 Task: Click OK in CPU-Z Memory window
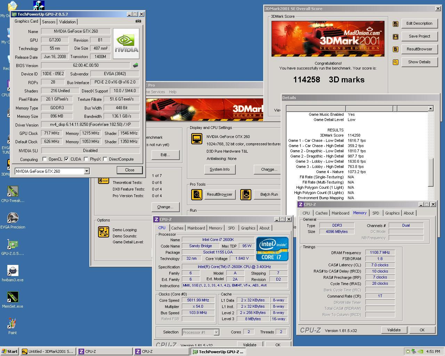[422, 330]
